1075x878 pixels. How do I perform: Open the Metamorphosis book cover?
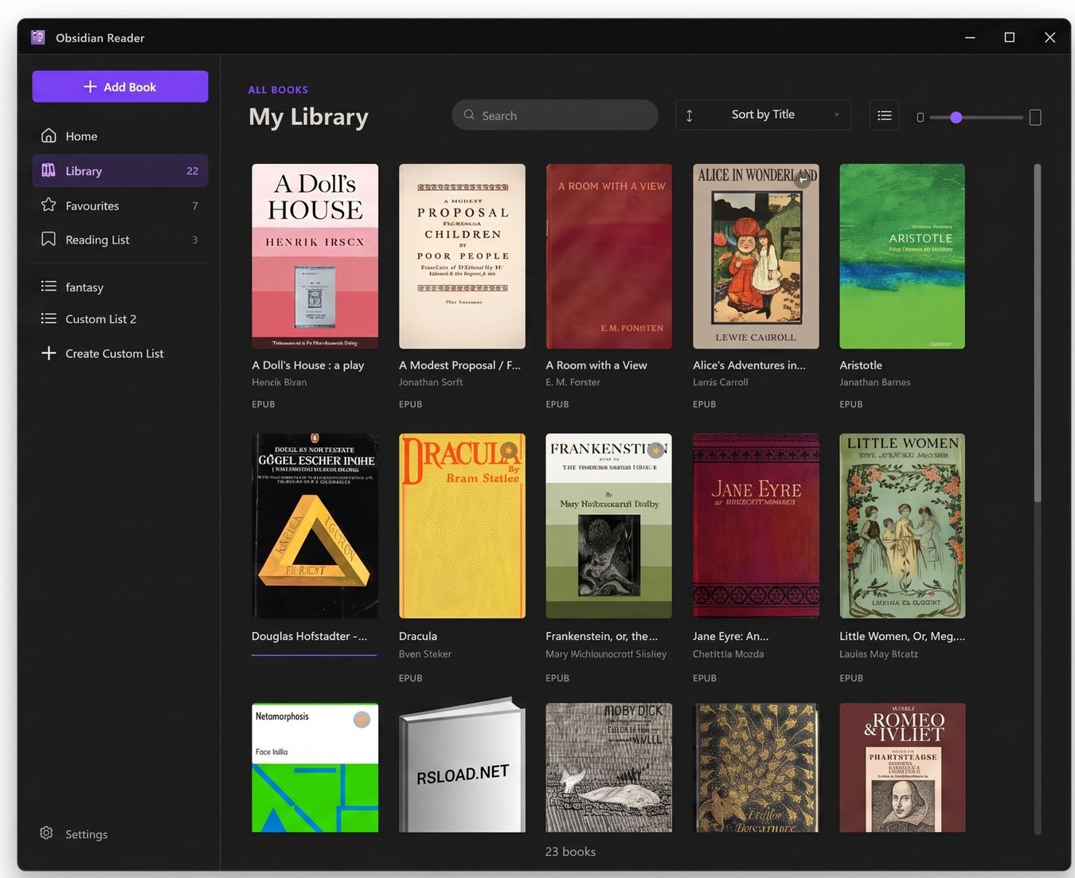pos(315,767)
